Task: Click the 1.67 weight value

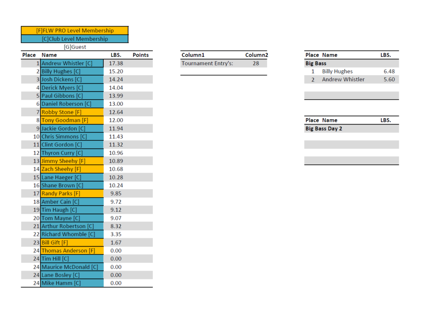Action: click(116, 242)
